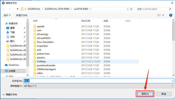Screen dimensions: 175x99
Task: Click the Forward navigation arrow
Action: pyautogui.click(x=9, y=9)
